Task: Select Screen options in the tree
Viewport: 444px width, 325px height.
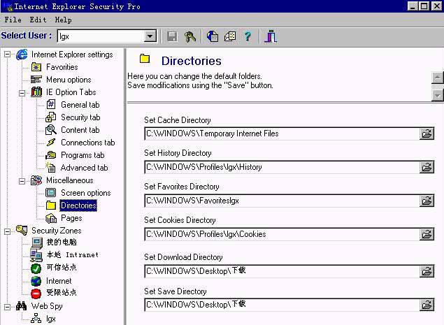Action: 85,193
